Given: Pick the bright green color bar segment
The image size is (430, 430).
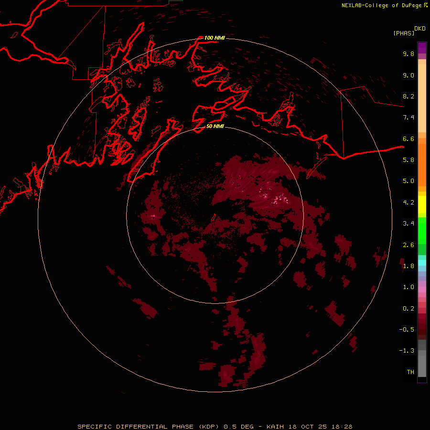Looking at the screenshot, I should click(422, 231).
